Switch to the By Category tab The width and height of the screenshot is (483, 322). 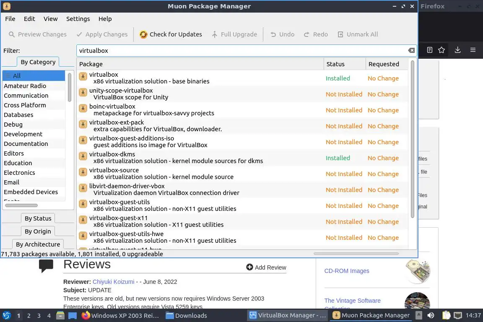(x=38, y=62)
